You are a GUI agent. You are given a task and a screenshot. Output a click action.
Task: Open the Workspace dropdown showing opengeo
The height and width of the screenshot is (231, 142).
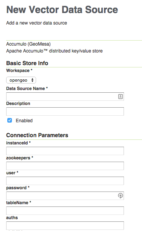click(x=21, y=80)
